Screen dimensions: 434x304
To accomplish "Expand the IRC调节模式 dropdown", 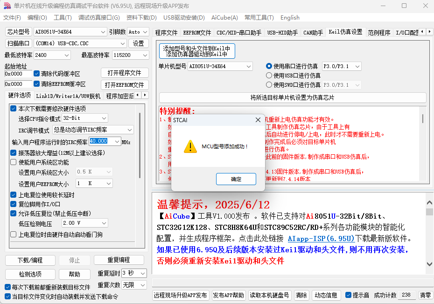I will [x=130, y=130].
